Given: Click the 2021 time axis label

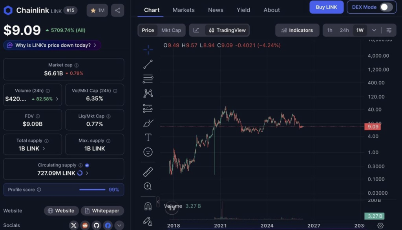Looking at the screenshot, I should (x=221, y=226).
